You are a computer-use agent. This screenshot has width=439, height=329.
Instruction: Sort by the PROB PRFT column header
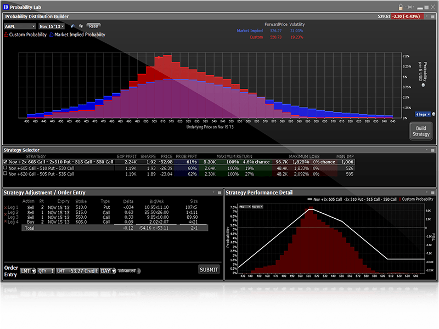(x=187, y=156)
